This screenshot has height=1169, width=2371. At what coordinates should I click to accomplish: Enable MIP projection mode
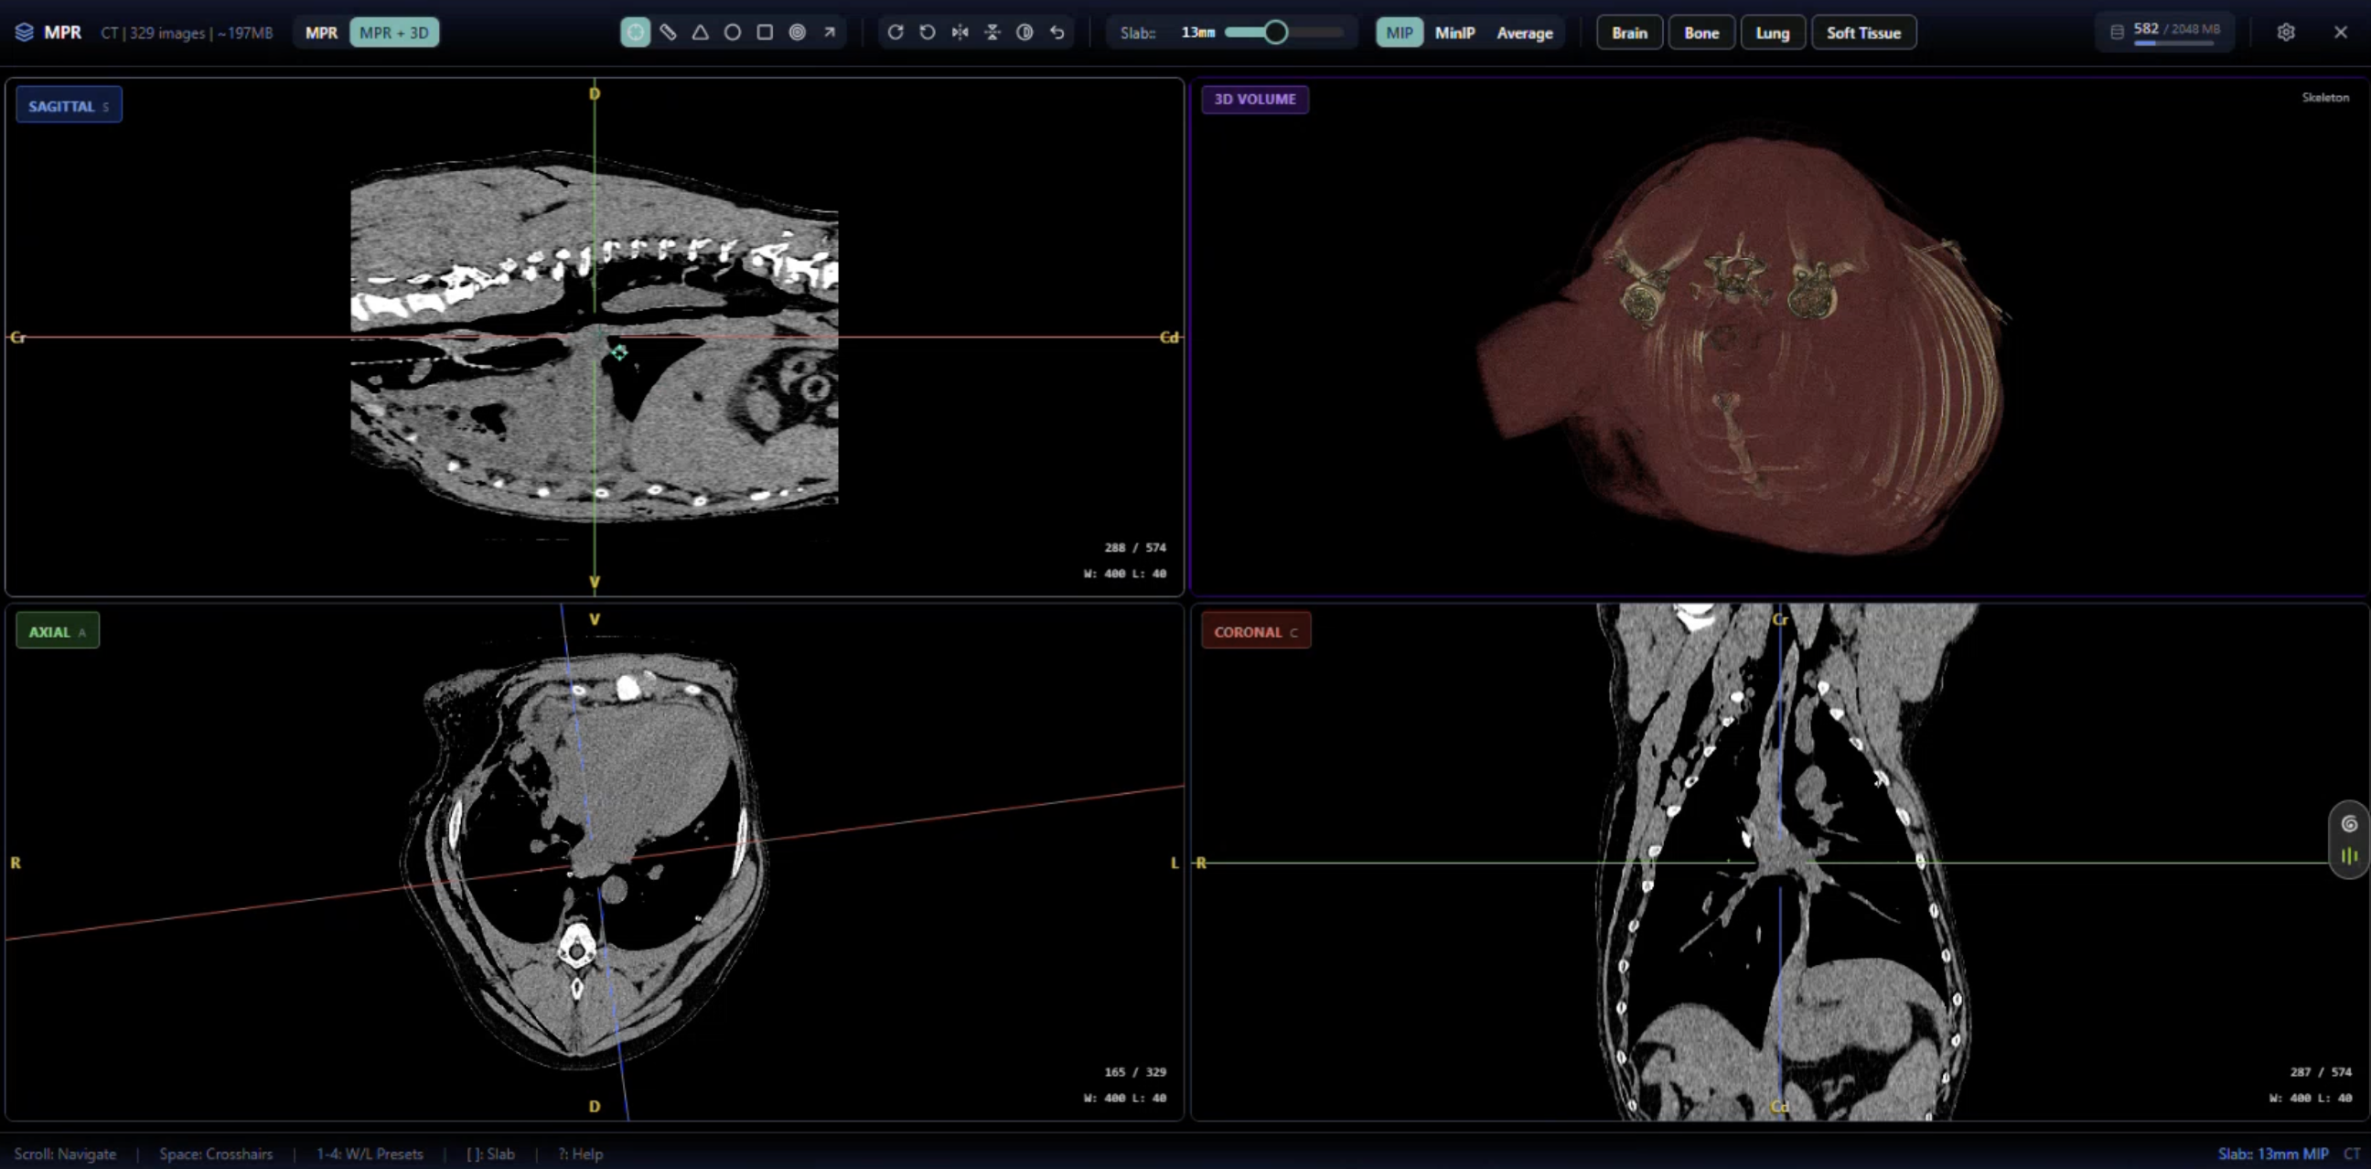point(1399,33)
